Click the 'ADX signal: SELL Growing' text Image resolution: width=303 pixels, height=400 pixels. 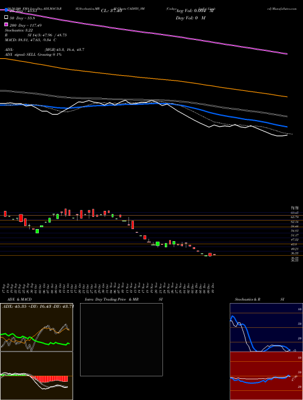[33, 55]
